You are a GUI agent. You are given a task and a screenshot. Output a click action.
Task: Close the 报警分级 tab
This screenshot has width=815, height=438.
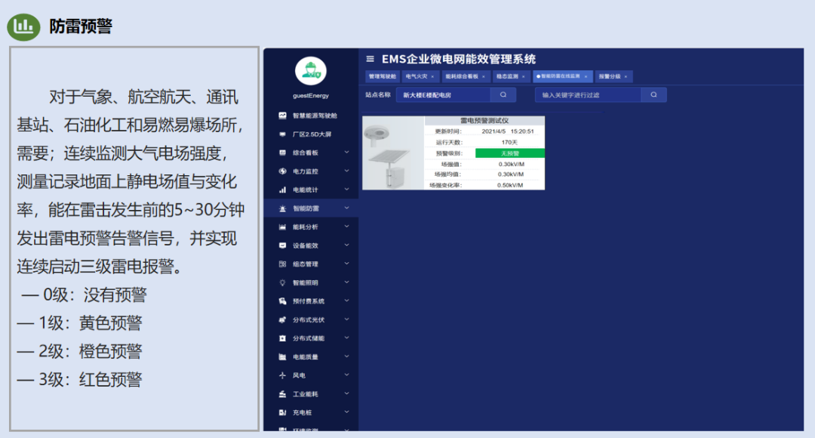[626, 76]
